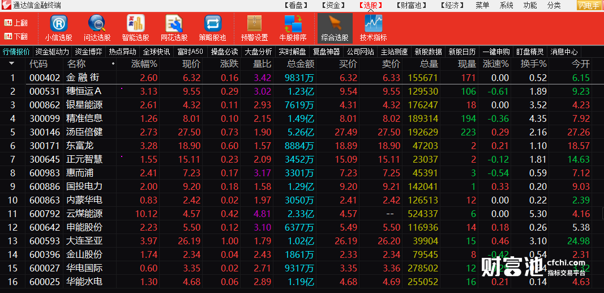This screenshot has height=293, width=604.
Task: Open 一键申购 tab
Action: 496,52
